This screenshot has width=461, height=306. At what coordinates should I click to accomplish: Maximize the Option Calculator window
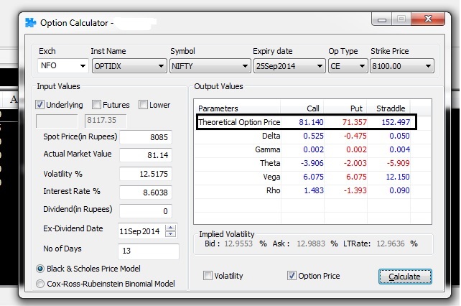click(x=401, y=19)
